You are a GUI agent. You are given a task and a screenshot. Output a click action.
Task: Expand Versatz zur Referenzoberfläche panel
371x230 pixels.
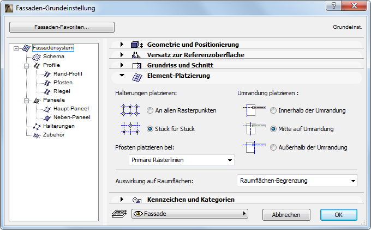click(x=122, y=55)
